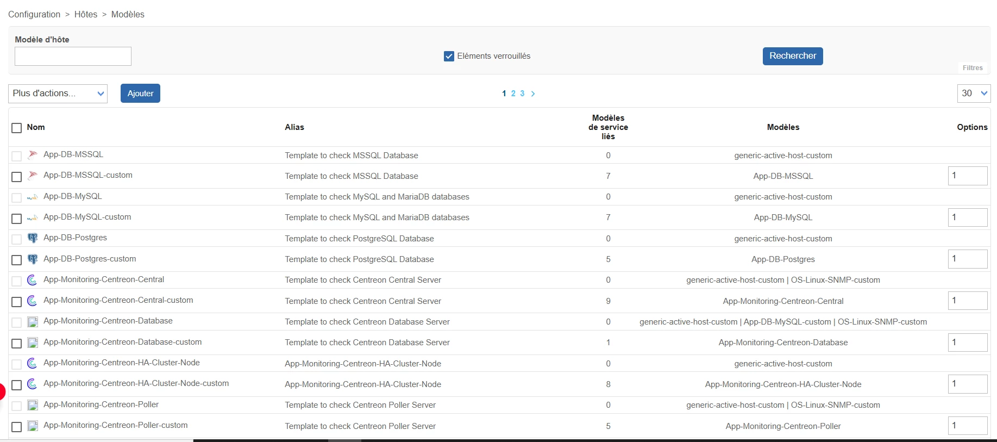Image resolution: width=997 pixels, height=442 pixels.
Task: Click the Rechercher button
Action: (x=793, y=56)
